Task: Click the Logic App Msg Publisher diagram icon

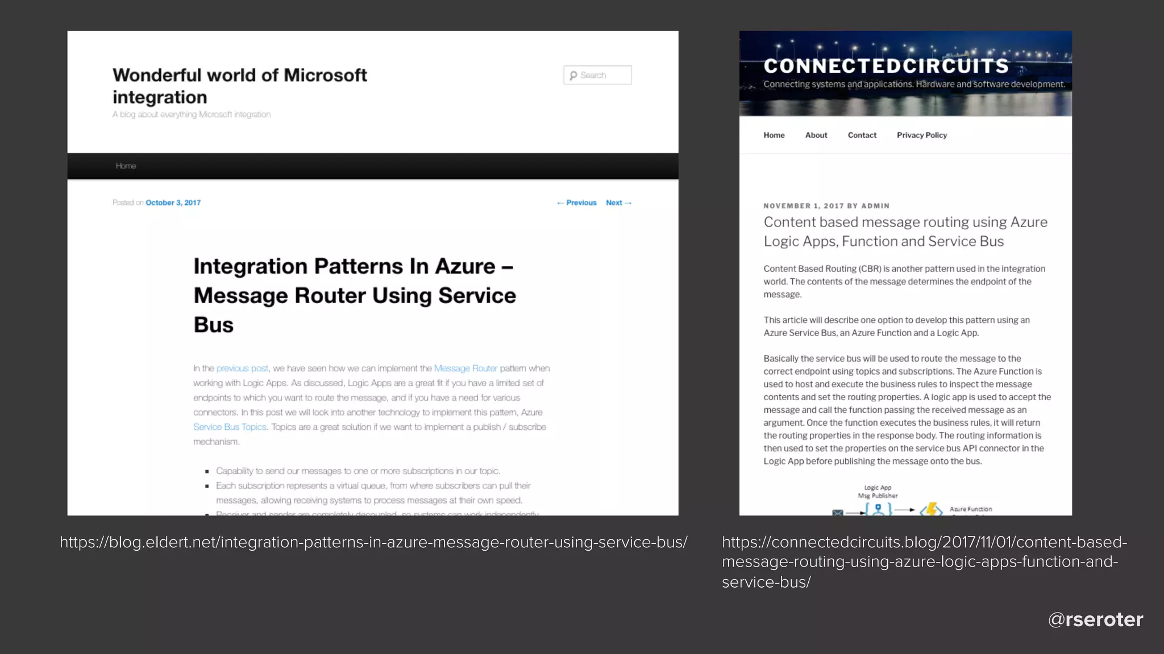Action: click(878, 509)
